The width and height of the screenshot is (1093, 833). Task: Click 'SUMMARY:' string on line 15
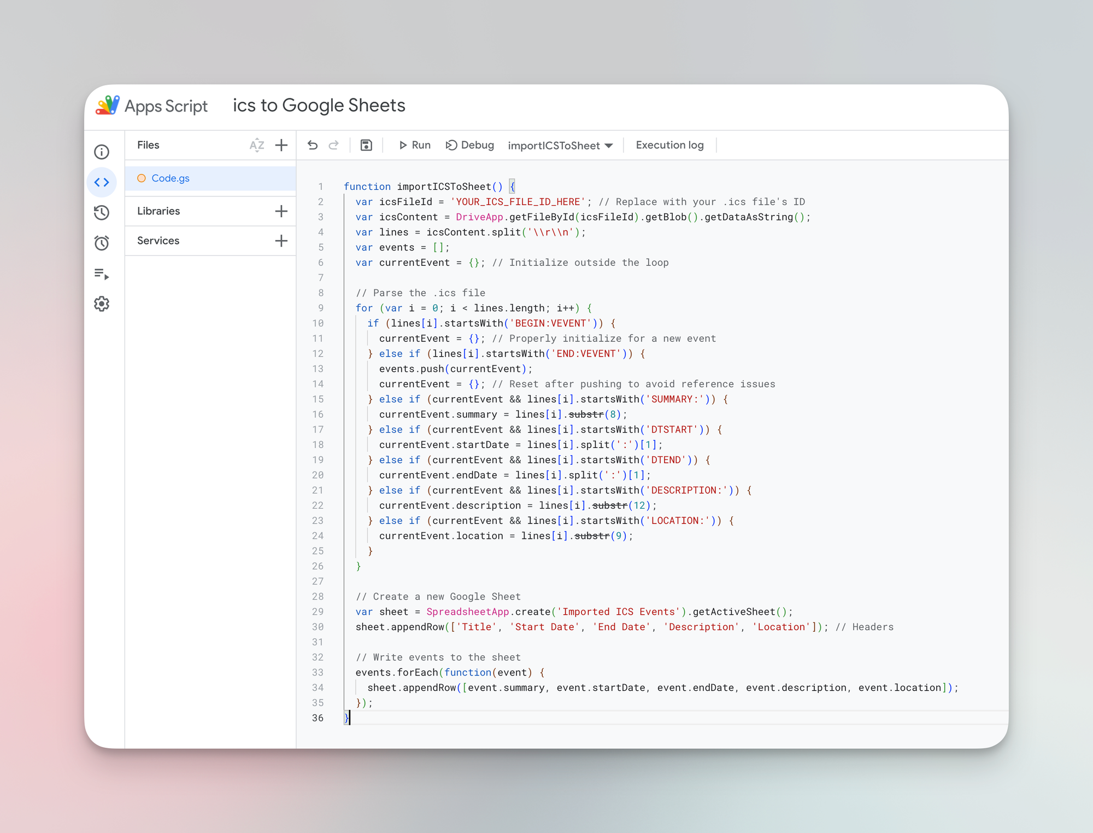(x=675, y=399)
